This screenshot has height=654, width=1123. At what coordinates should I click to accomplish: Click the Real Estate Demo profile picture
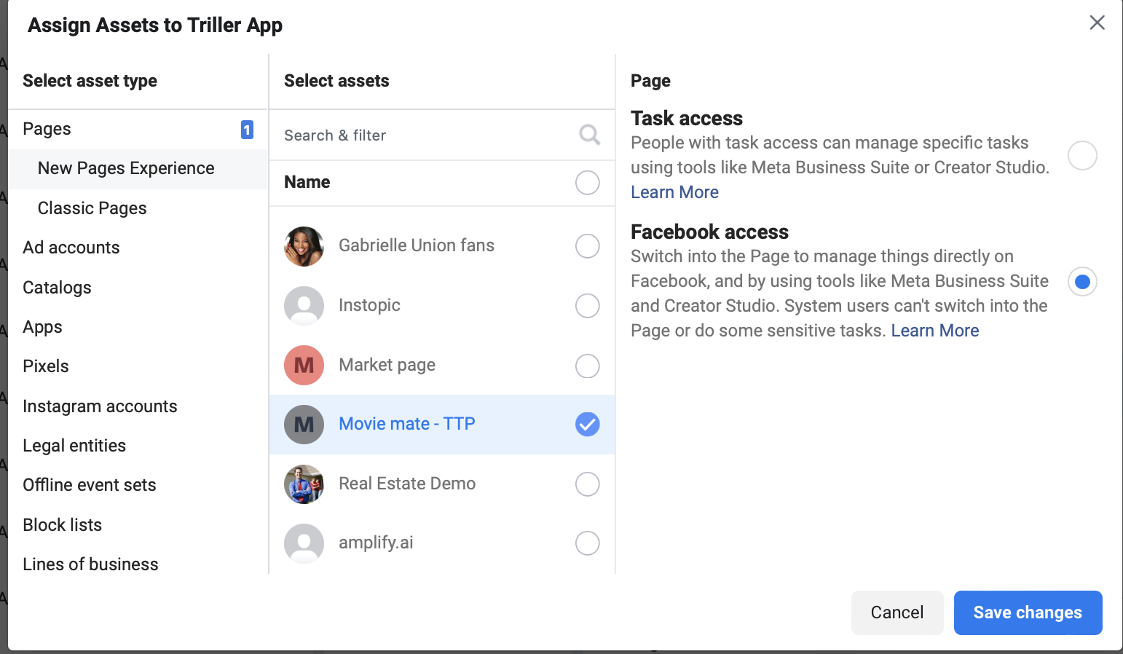[x=304, y=484]
